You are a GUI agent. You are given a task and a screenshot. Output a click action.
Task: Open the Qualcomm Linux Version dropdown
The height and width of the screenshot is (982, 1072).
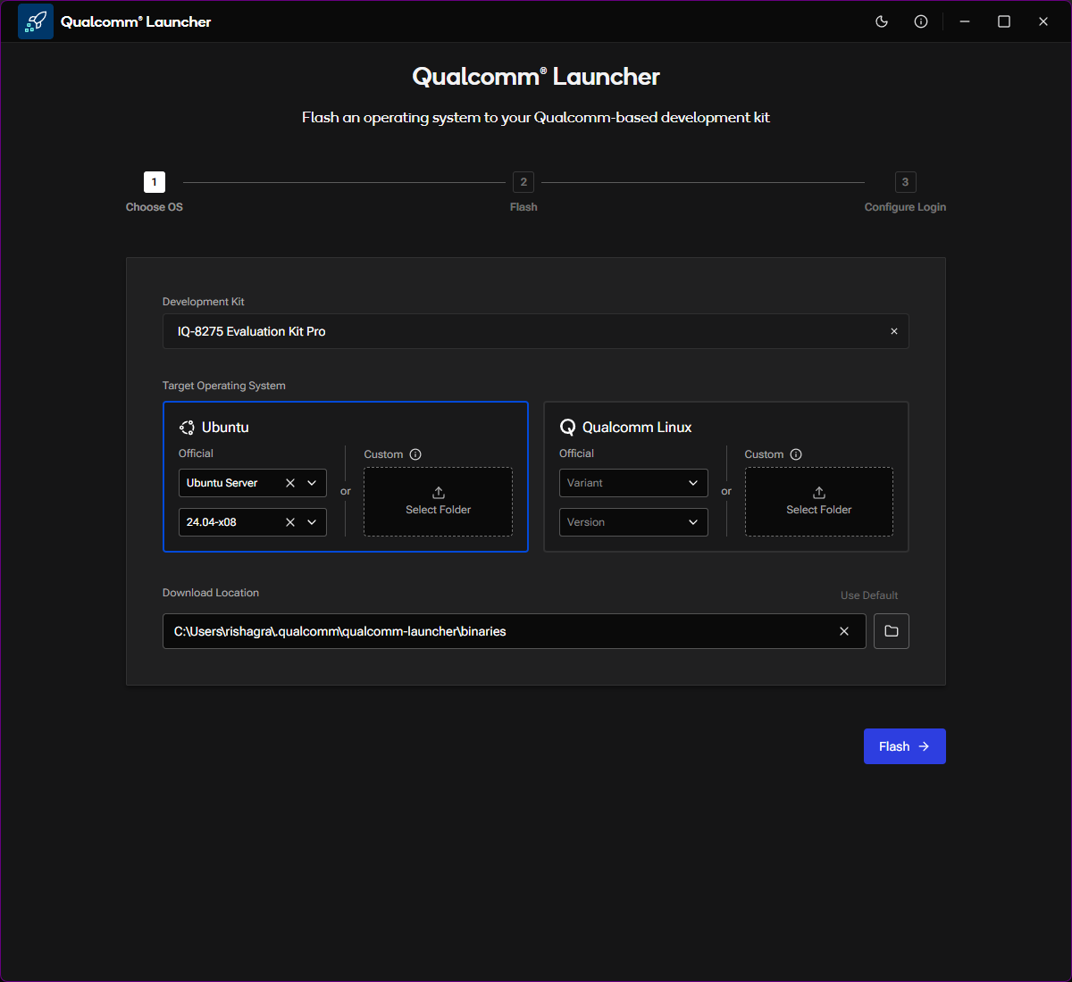(x=633, y=522)
